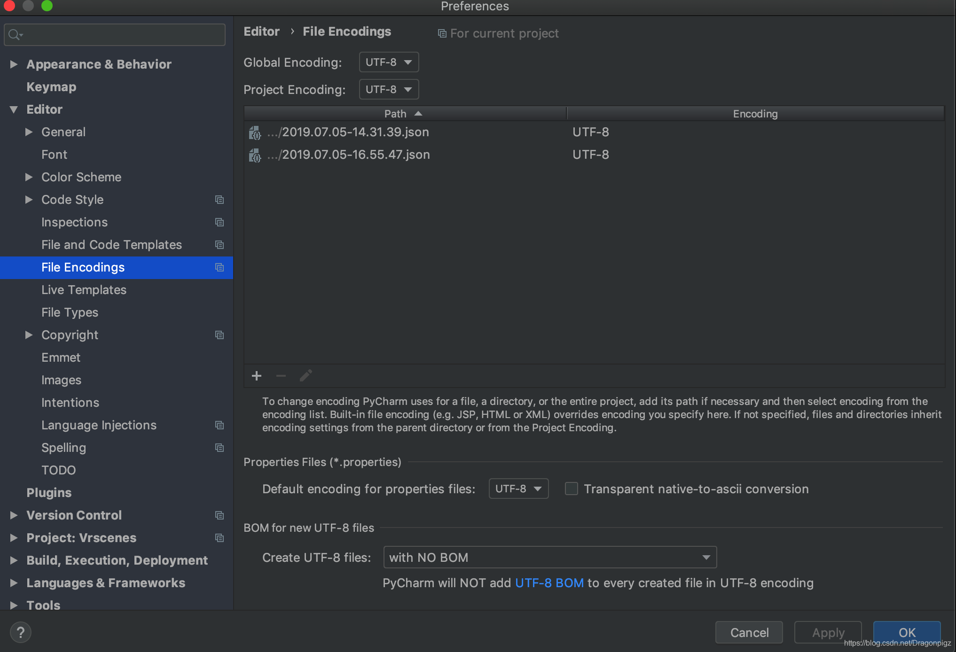Image resolution: width=956 pixels, height=652 pixels.
Task: Expand the Tools section
Action: (x=14, y=605)
